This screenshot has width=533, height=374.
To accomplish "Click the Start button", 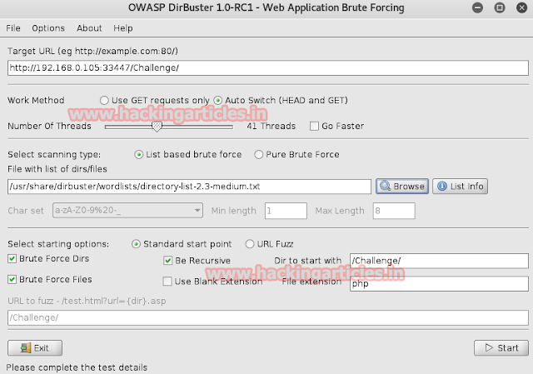I will 501,348.
